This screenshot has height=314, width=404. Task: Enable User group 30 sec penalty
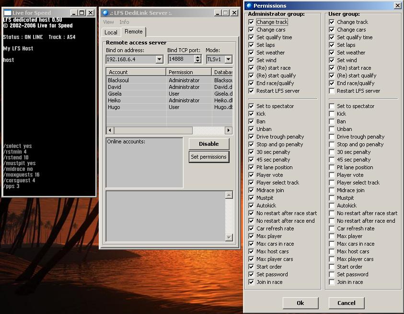point(332,152)
